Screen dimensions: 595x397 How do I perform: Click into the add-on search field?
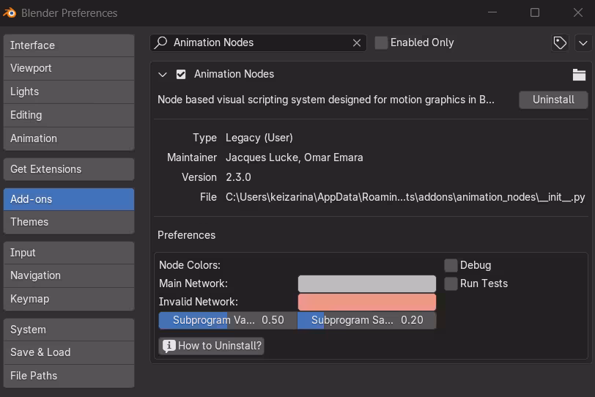coord(258,42)
